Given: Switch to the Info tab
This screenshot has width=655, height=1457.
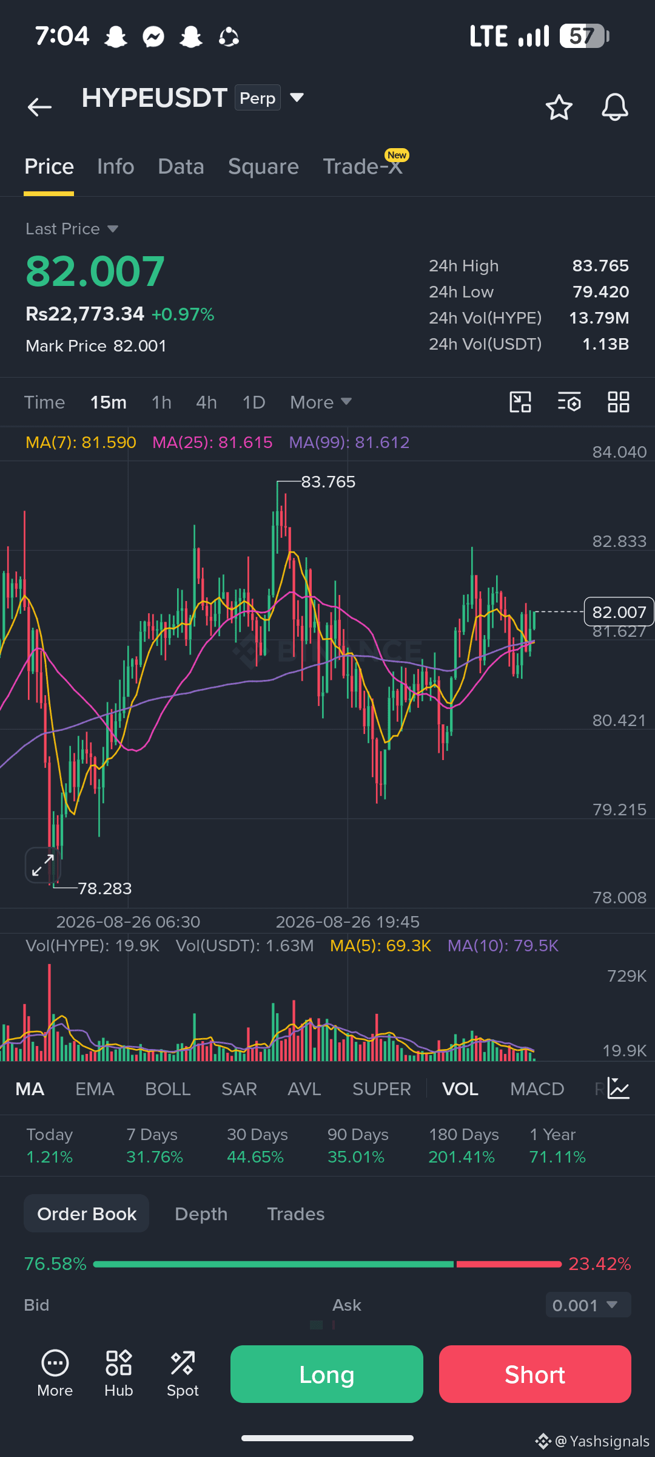Looking at the screenshot, I should [x=116, y=166].
